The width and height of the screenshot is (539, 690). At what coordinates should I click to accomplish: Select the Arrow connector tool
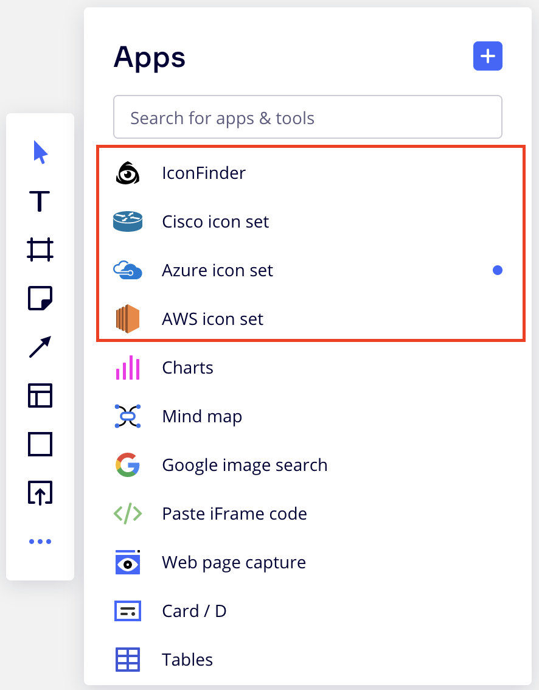(x=40, y=347)
